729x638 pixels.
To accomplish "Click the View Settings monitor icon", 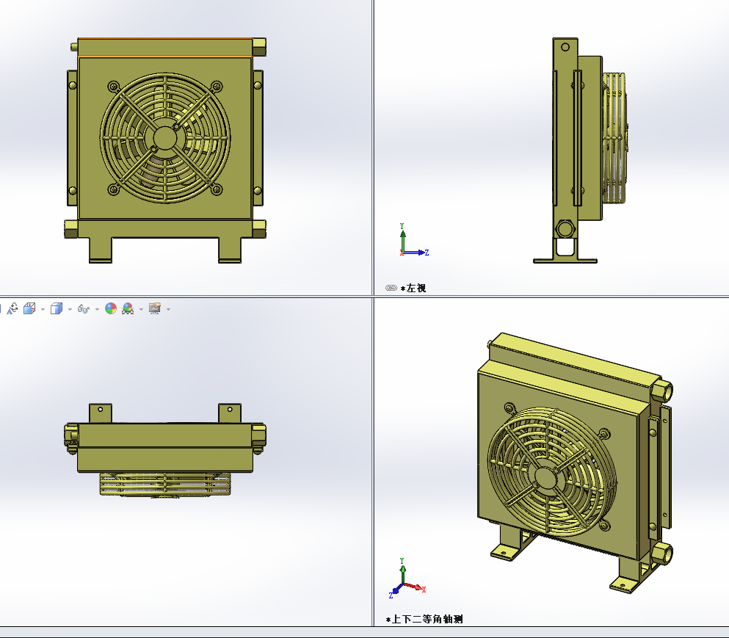I will pyautogui.click(x=155, y=309).
